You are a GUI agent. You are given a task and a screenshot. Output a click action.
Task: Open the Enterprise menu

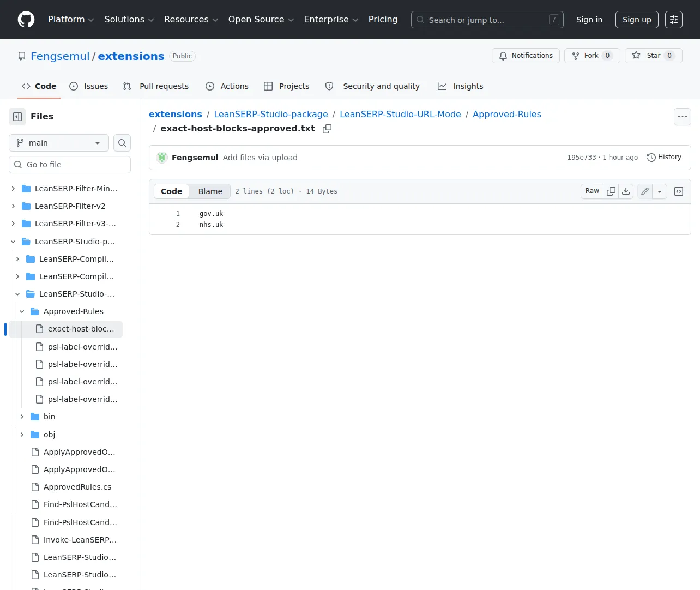(331, 20)
